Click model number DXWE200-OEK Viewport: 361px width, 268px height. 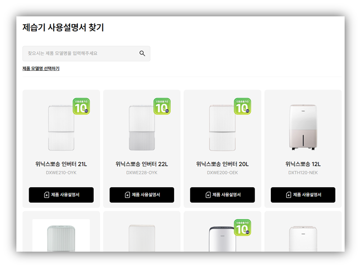click(222, 173)
